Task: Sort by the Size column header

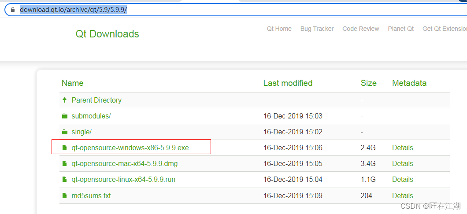Action: coord(368,83)
